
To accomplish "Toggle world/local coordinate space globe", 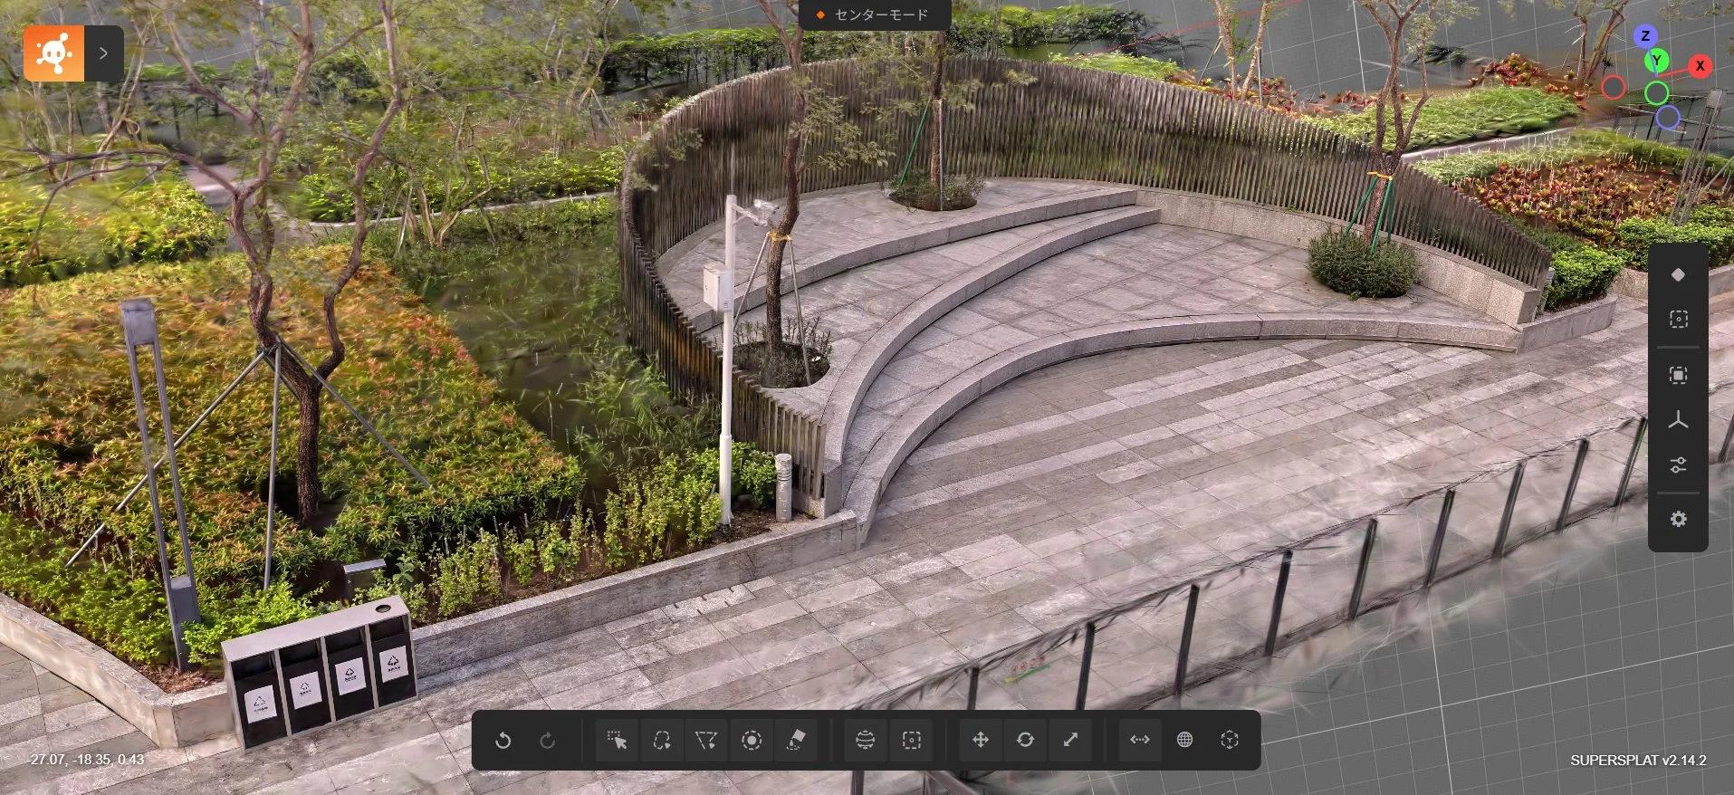I will pyautogui.click(x=1184, y=741).
